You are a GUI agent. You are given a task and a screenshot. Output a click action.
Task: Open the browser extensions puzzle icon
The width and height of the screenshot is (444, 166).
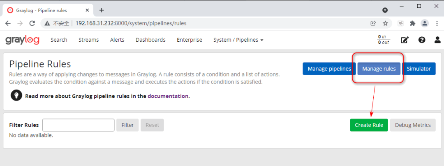pos(413,23)
